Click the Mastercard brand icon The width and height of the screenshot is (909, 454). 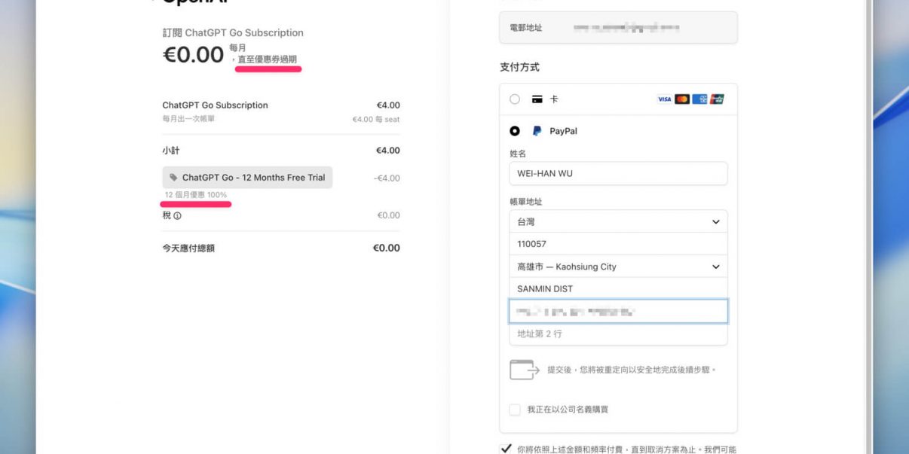click(x=682, y=99)
